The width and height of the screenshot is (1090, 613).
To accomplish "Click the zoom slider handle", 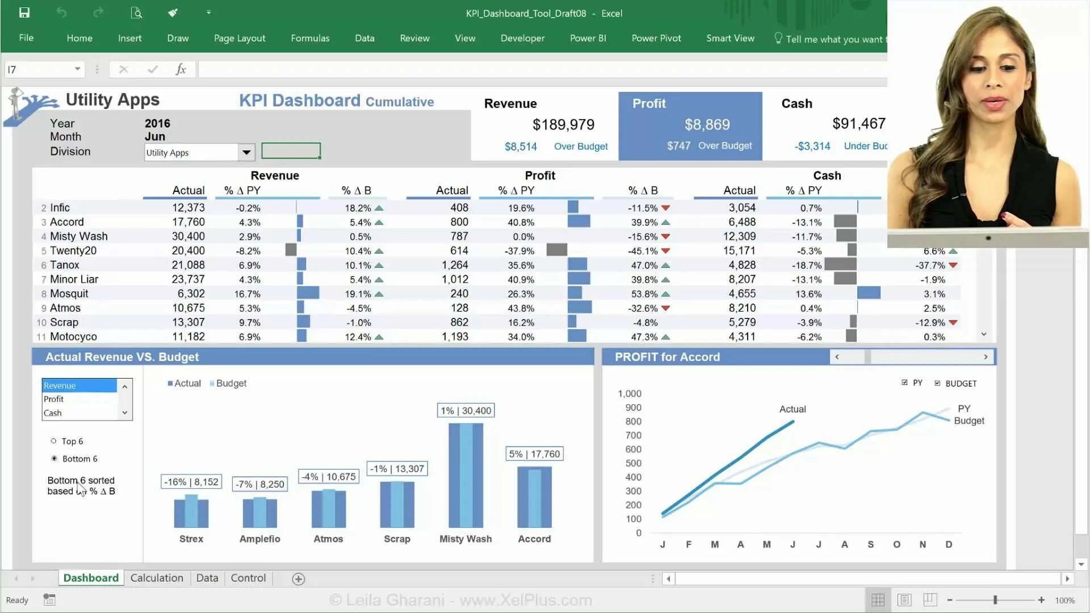I will coord(995,600).
